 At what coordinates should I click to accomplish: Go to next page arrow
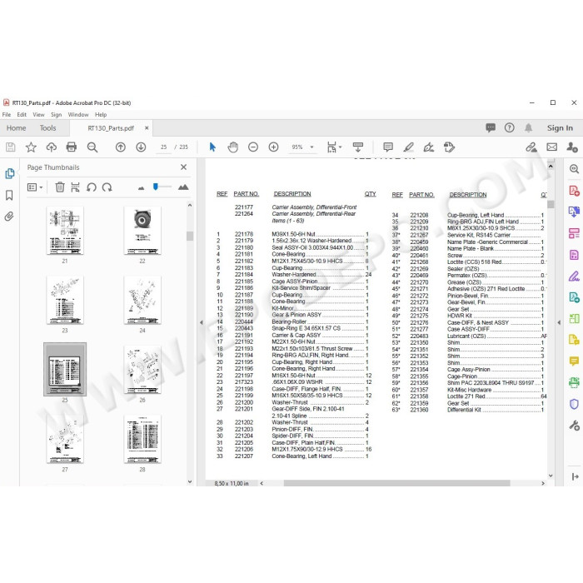(x=141, y=147)
